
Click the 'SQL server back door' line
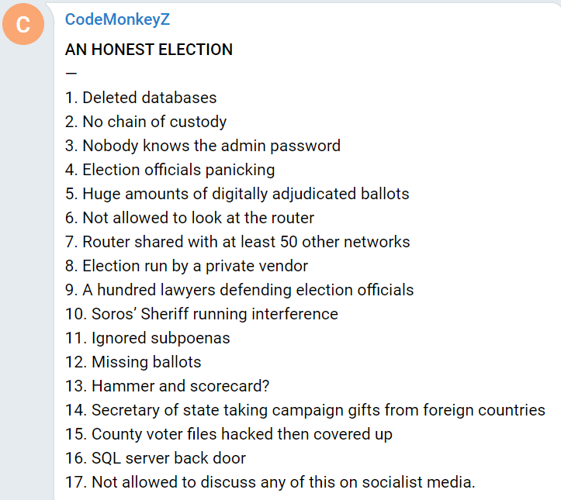pyautogui.click(x=156, y=458)
